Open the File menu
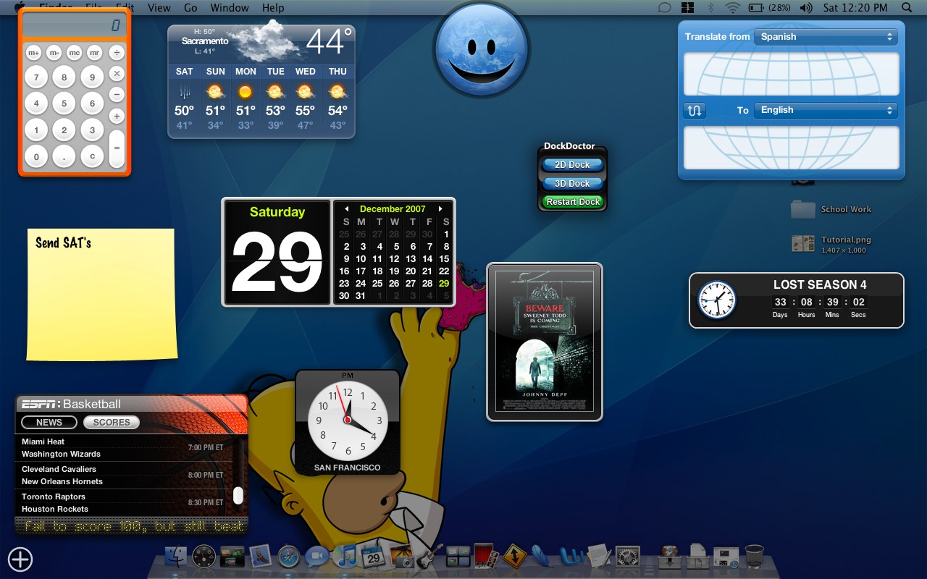Screen dimensions: 927x579 click(93, 8)
